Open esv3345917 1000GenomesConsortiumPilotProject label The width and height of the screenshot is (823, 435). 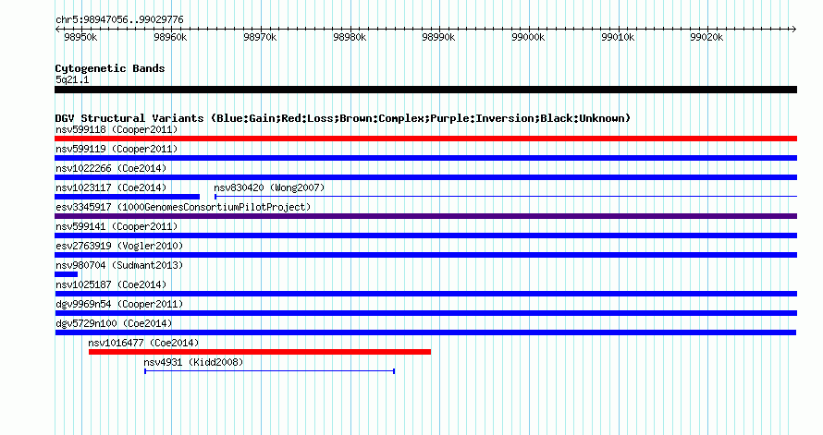click(x=183, y=207)
